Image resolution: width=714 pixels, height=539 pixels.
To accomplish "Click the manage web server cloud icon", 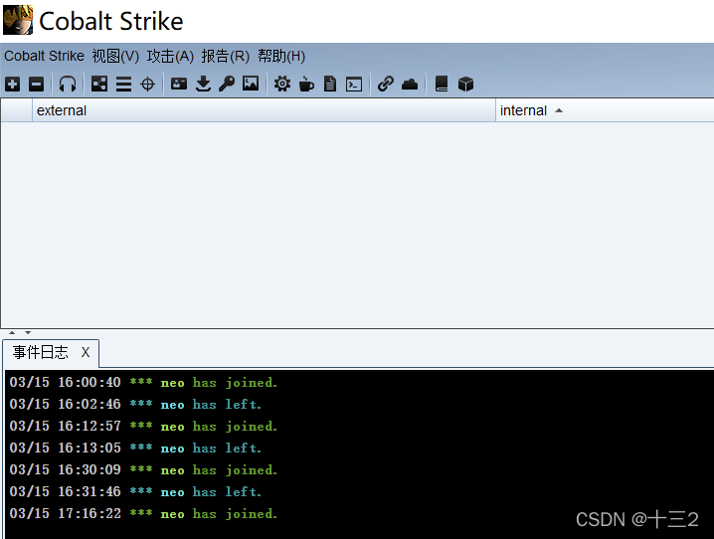I will point(410,85).
